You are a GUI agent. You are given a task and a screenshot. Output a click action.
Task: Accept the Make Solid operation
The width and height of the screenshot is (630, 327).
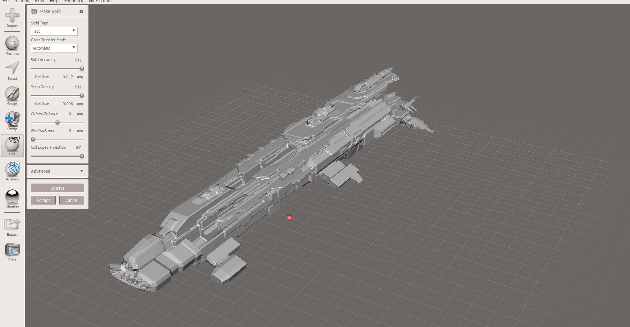(x=43, y=200)
